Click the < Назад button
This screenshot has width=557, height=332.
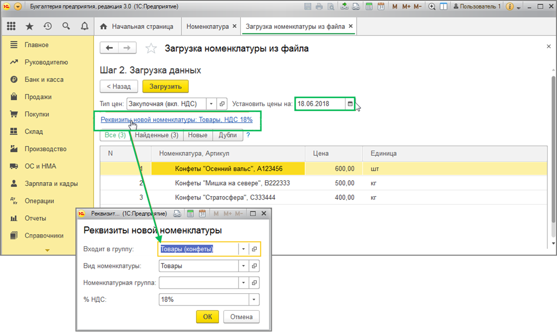119,86
